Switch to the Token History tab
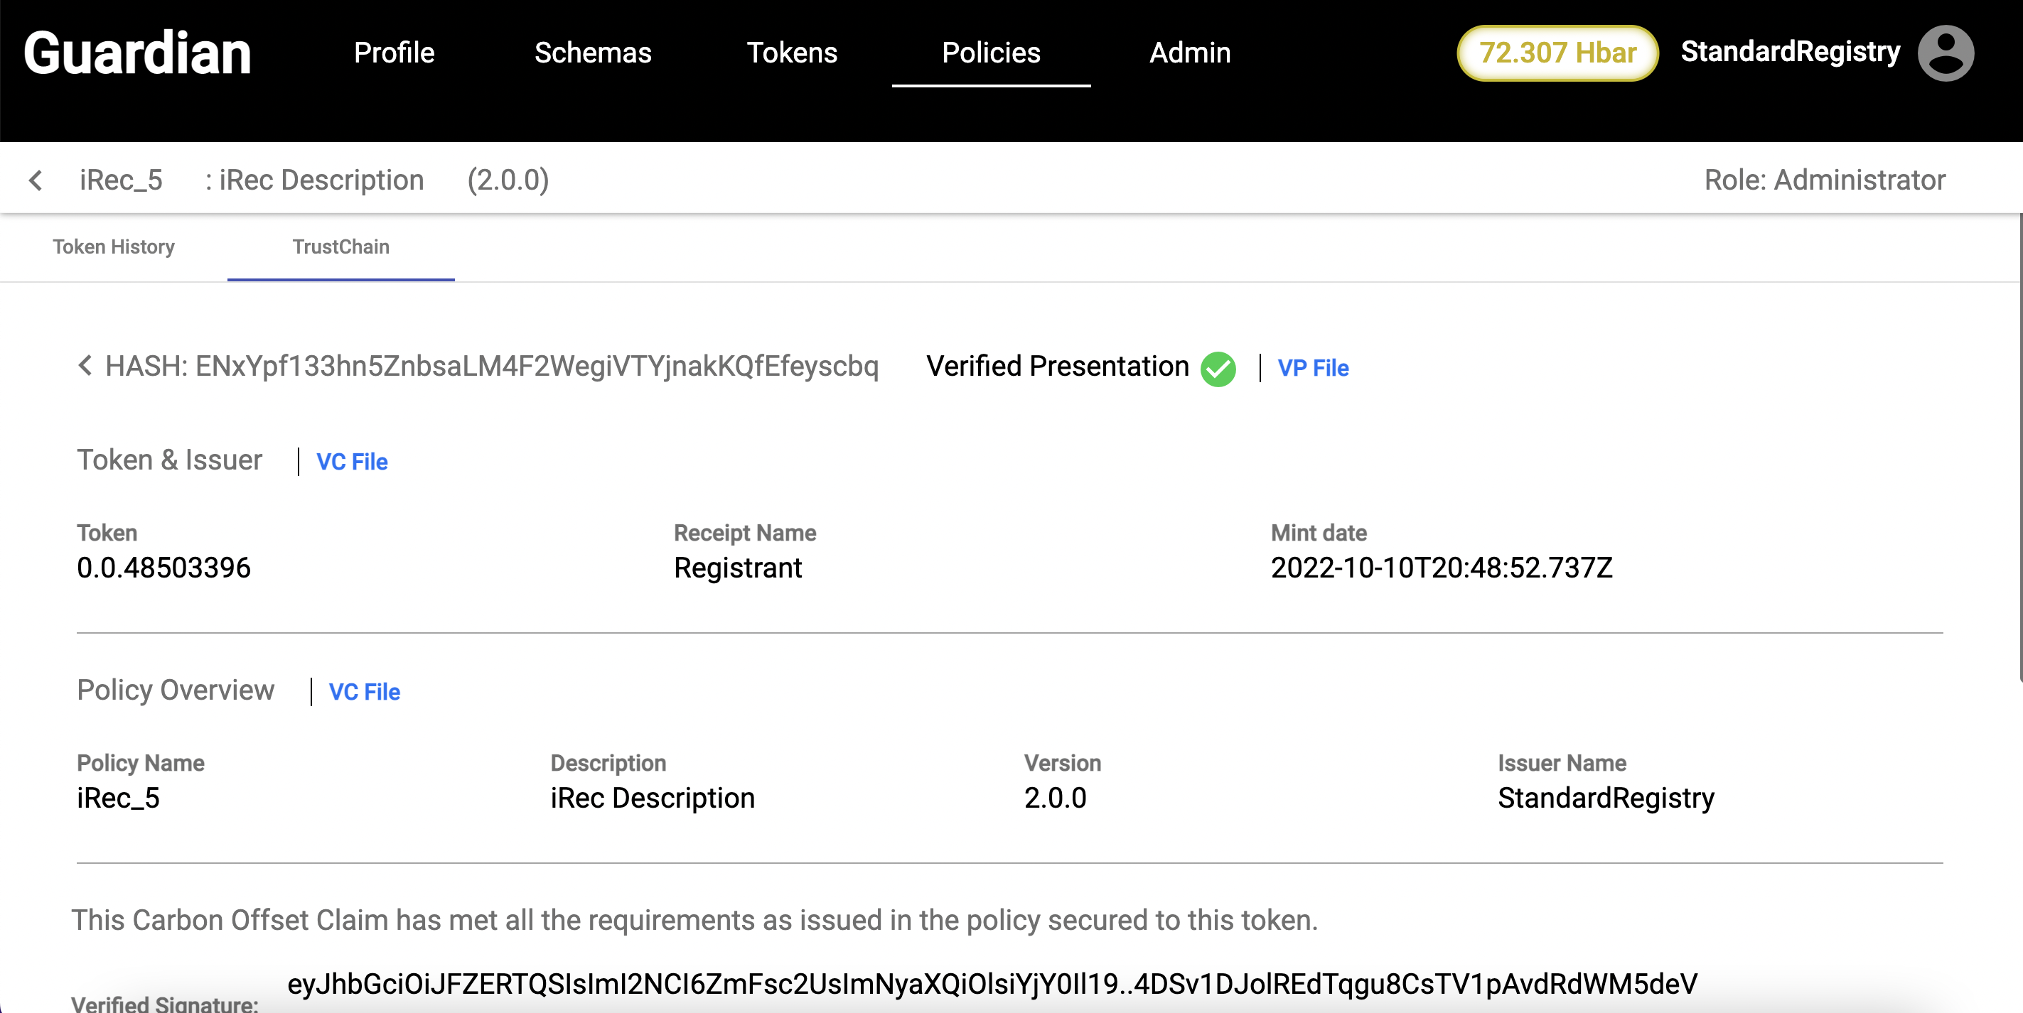Viewport: 2023px width, 1013px height. point(114,247)
